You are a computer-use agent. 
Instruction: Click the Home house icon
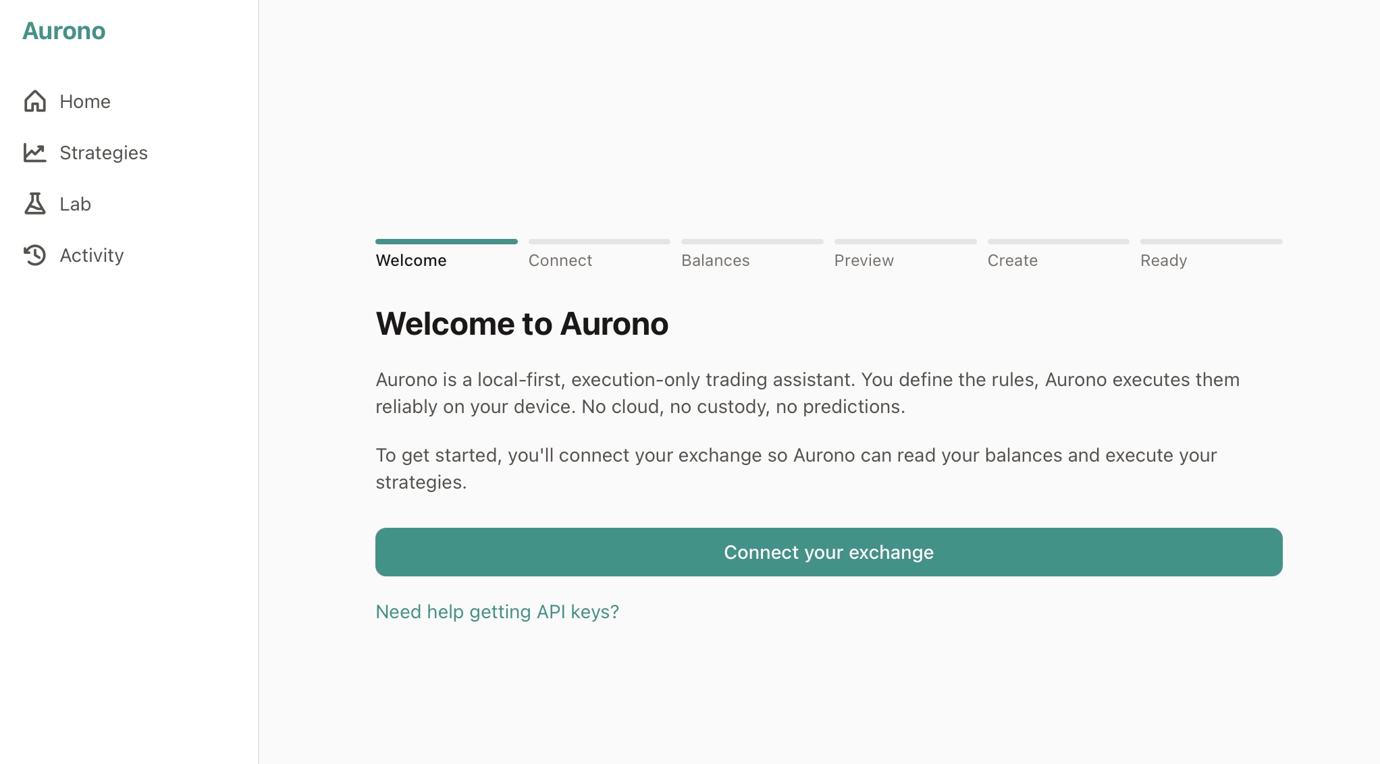point(35,101)
